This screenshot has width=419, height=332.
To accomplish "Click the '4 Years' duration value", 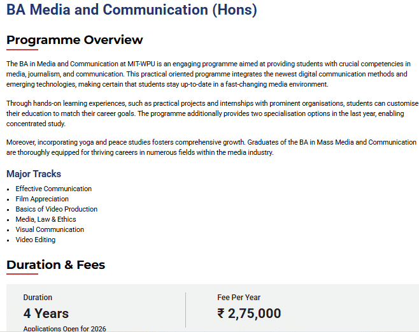I will [46, 314].
